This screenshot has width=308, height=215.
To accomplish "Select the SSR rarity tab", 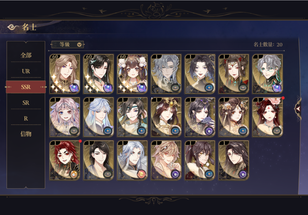I will [26, 87].
